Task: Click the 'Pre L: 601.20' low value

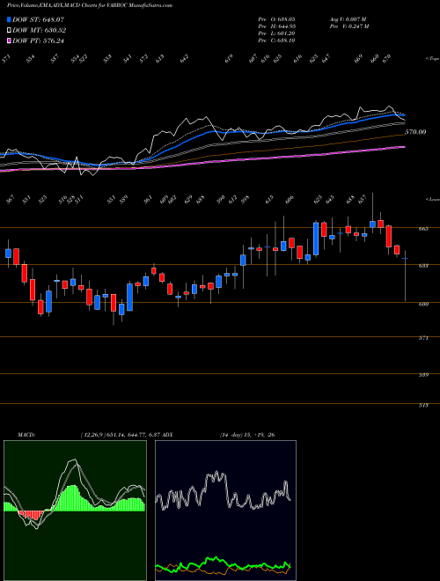Action: coord(276,33)
